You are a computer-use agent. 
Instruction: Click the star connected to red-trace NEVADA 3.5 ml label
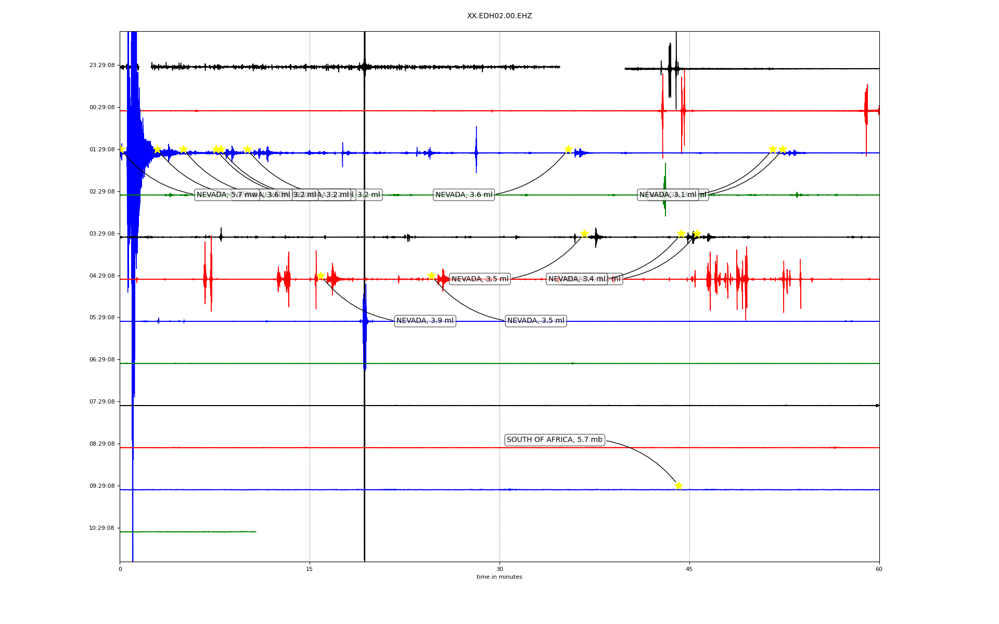[584, 233]
